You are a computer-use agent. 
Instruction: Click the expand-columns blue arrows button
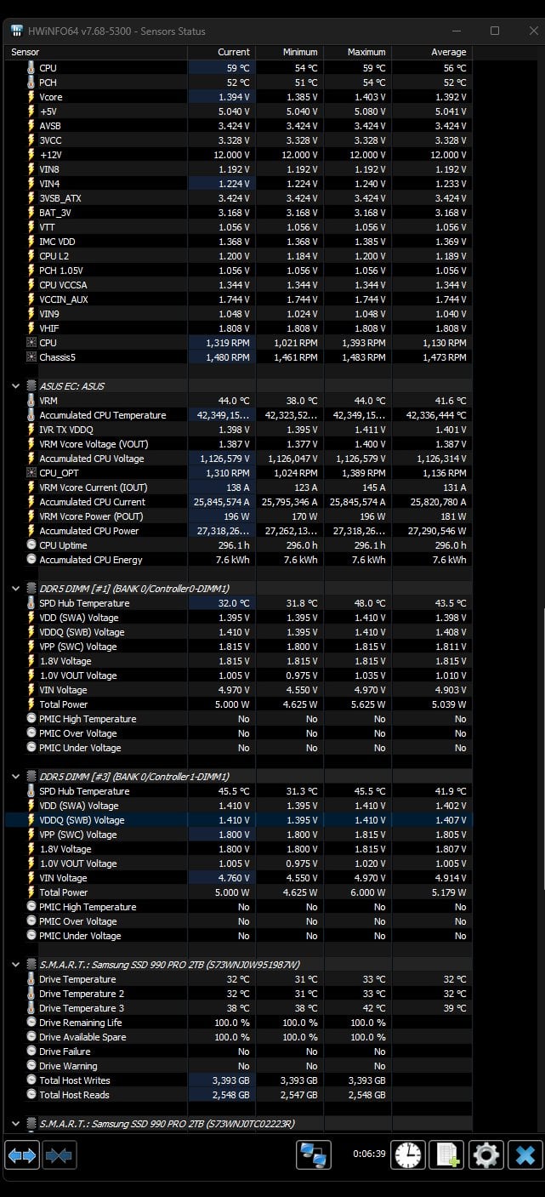click(22, 1154)
